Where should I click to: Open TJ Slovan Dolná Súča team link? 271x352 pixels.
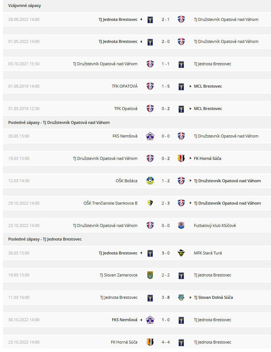(213, 297)
